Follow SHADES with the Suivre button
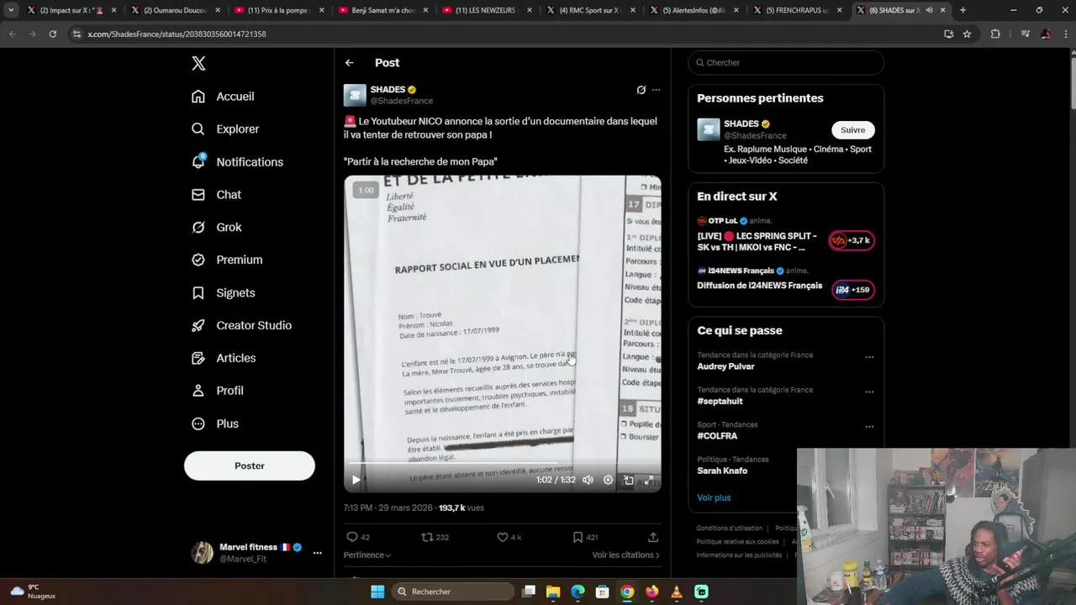1076x605 pixels. tap(852, 129)
